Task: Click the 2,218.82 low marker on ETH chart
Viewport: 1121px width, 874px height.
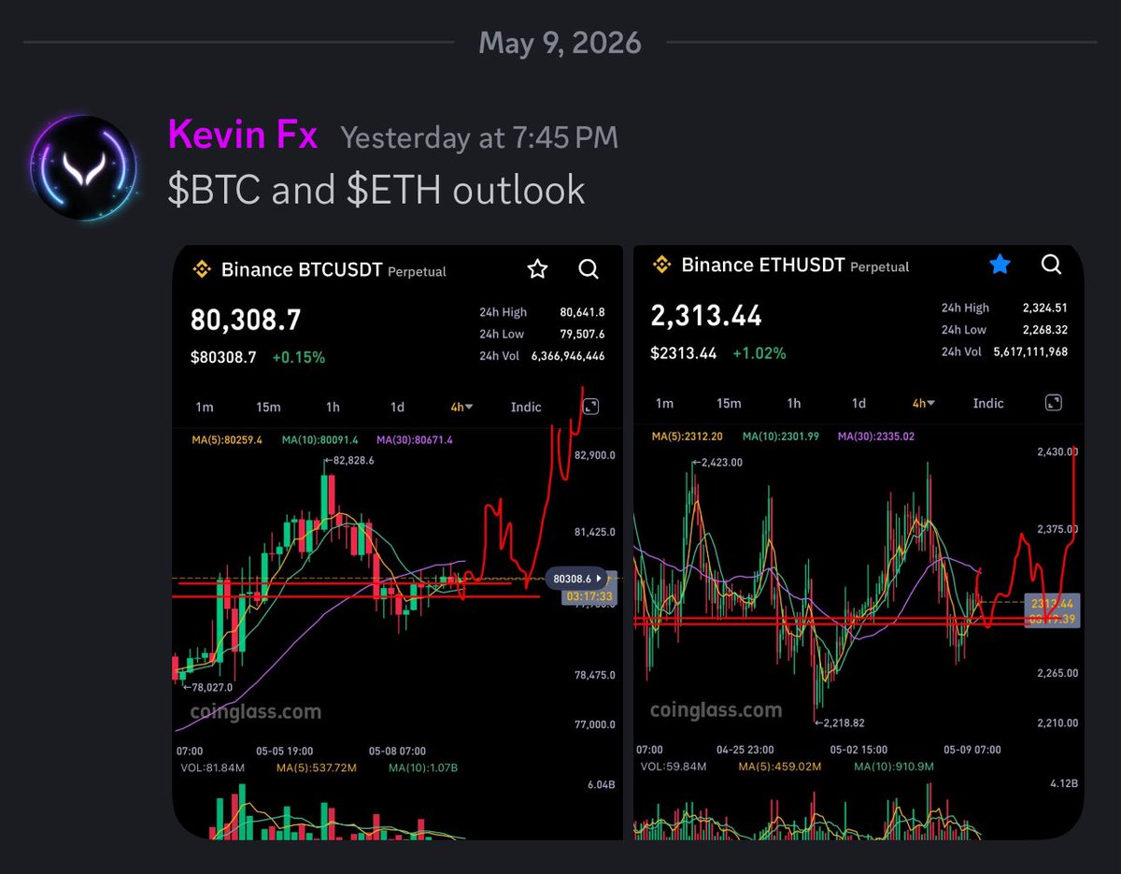Action: [x=838, y=723]
